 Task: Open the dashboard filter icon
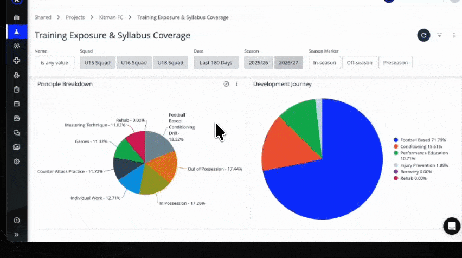click(x=439, y=35)
